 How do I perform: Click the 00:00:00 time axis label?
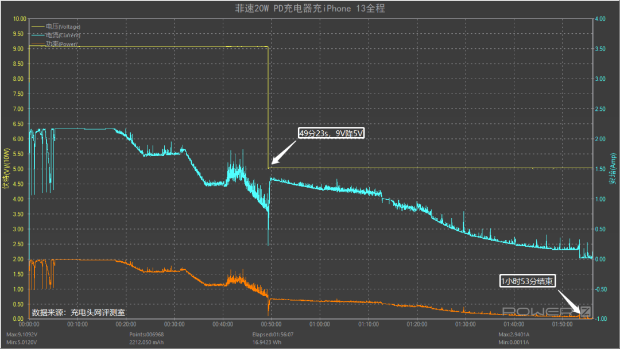point(29,324)
